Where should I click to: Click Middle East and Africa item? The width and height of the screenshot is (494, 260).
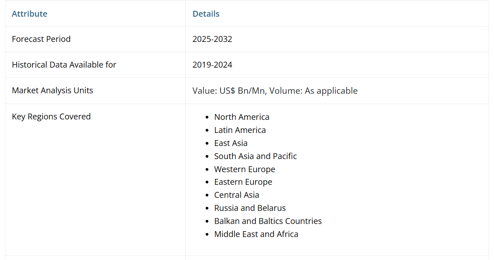(256, 234)
